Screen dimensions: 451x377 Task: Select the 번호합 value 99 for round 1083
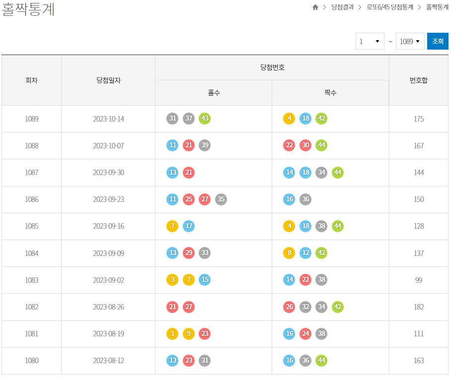point(419,280)
